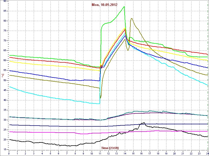Image resolution: width=209 pixels, height=156 pixels.
Task: Click hour 5 label on the time axis
Action: pos(50,154)
